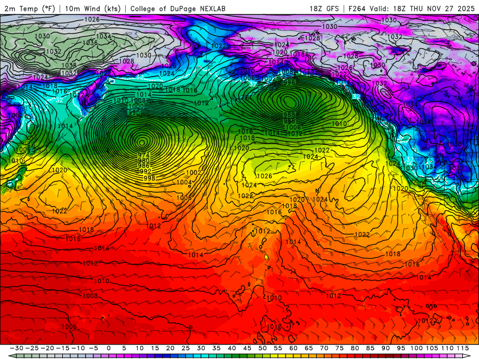Click the center of the western low-pressure system
Viewport: 479px width, 359px height.
tap(141, 142)
